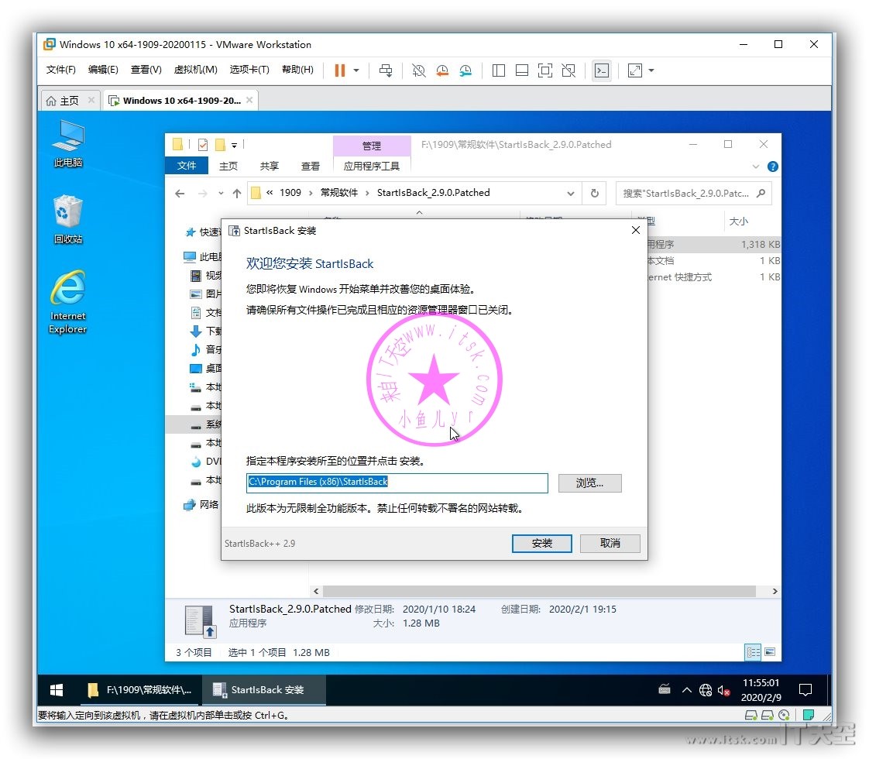Screen dimensions: 869x759
Task: Go up one folder level in Explorer
Action: click(x=237, y=194)
